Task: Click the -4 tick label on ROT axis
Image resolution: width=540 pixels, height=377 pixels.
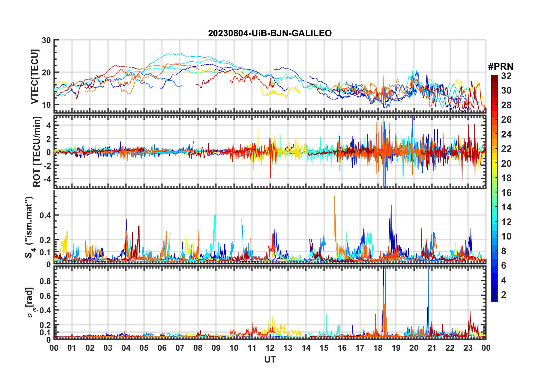Action: (x=48, y=179)
